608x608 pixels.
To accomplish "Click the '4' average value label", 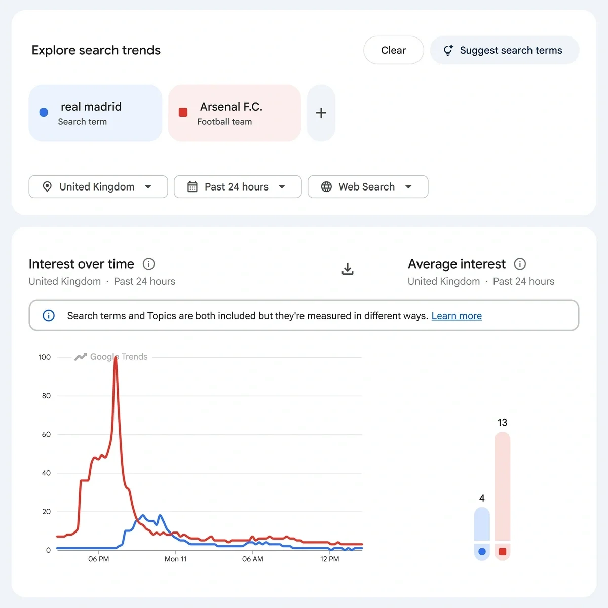I will [x=482, y=498].
